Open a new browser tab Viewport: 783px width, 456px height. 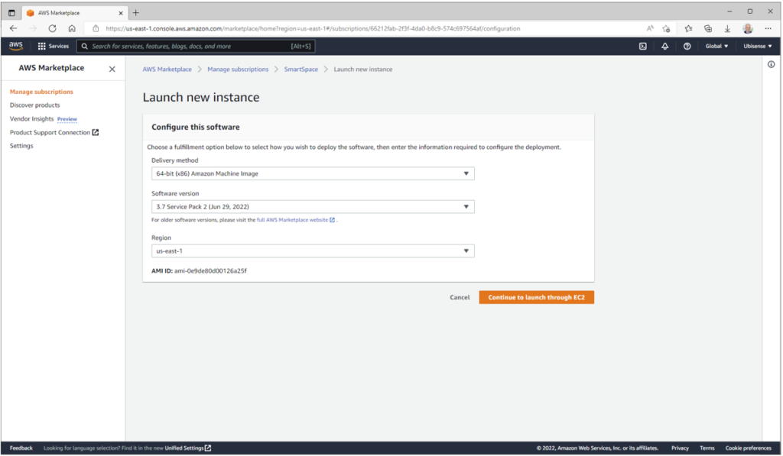[136, 13]
